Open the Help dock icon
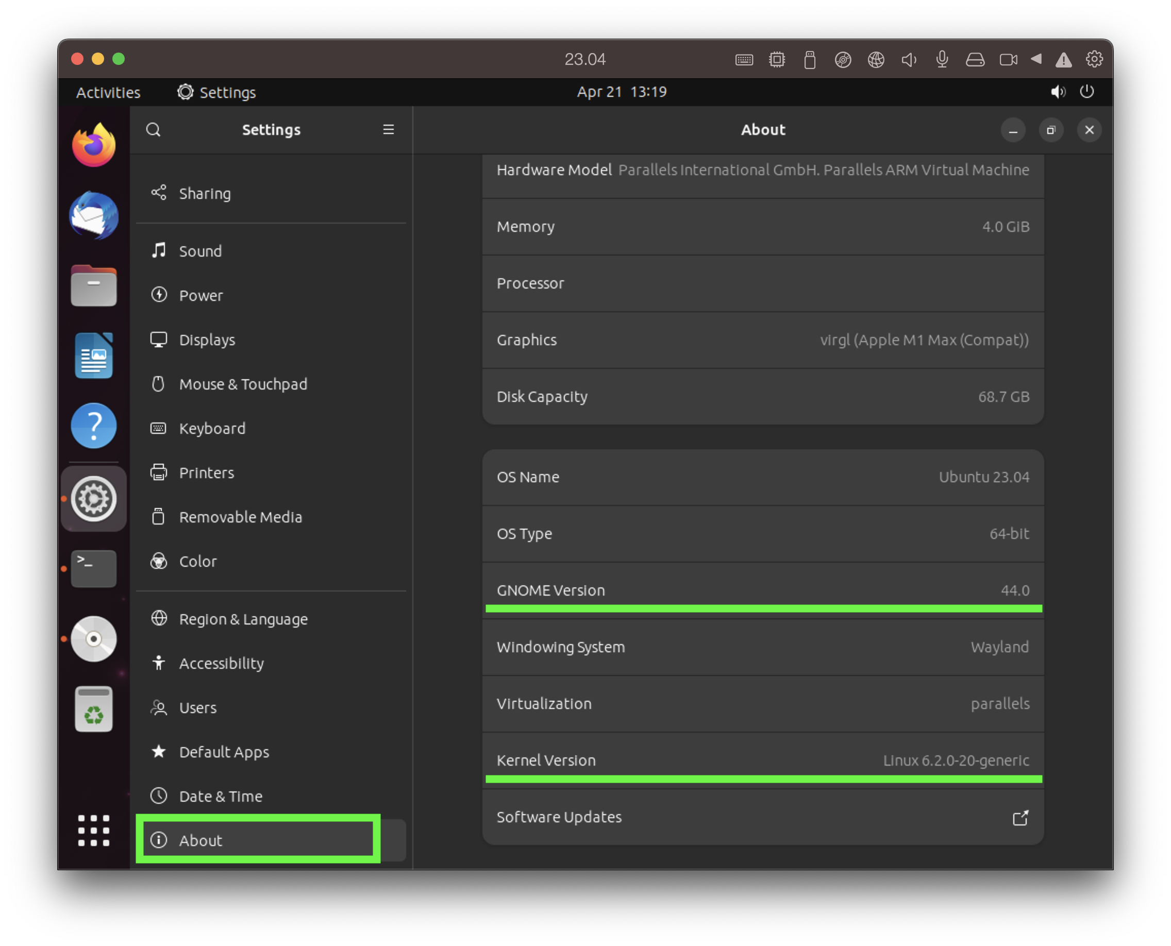The image size is (1171, 946). (94, 426)
